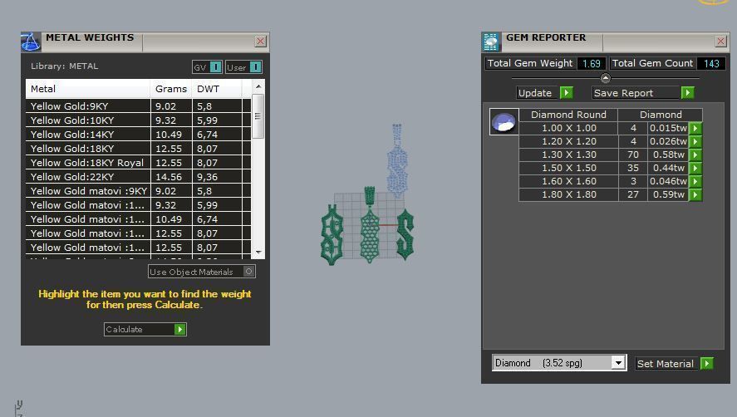Collapse Gem Reporter header with up-arrow circle
737x417 pixels.
click(x=606, y=78)
